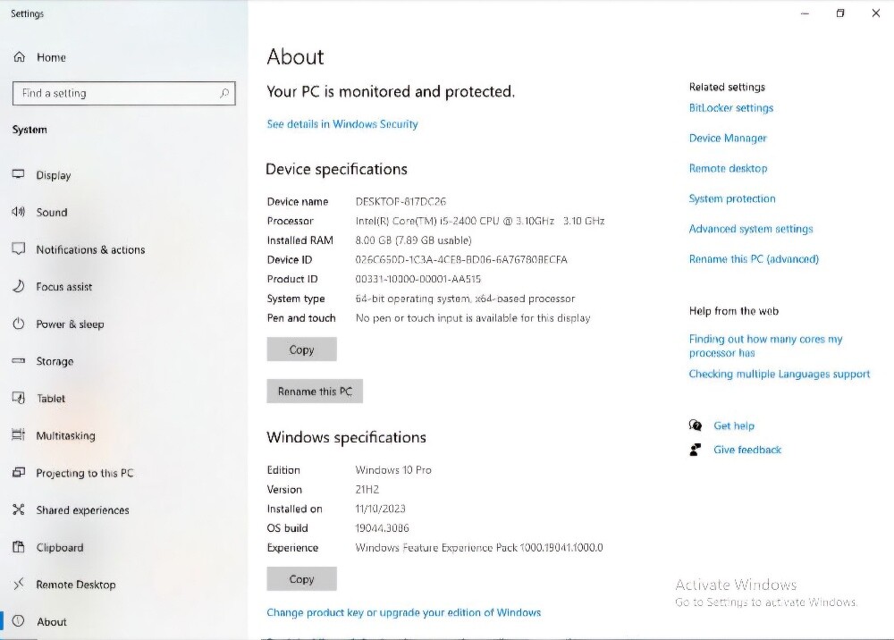Select the Clipboard icon in sidebar

18,547
